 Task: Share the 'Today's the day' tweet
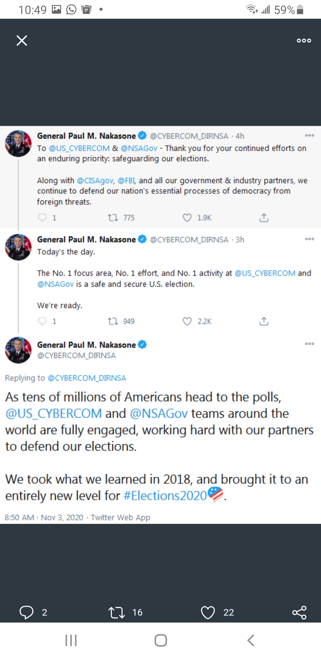coord(264,321)
